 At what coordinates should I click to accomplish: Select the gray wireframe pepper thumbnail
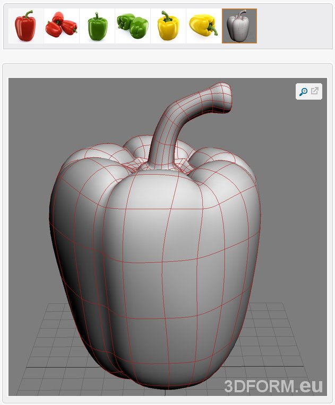click(239, 26)
